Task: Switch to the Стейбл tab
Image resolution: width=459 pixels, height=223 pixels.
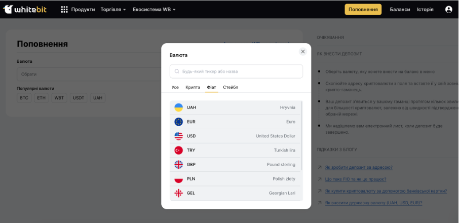Action: (x=230, y=87)
